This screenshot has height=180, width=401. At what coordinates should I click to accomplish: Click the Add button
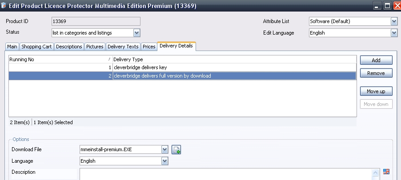pyautogui.click(x=376, y=60)
